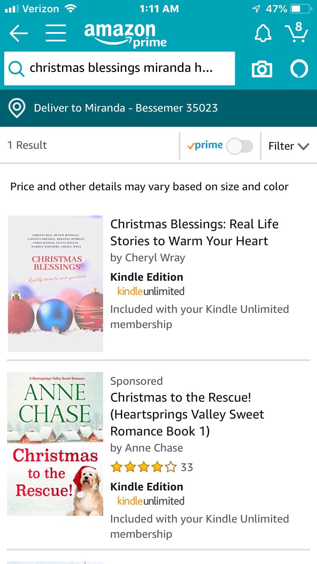Change Deliver to Miranda address

pos(126,108)
